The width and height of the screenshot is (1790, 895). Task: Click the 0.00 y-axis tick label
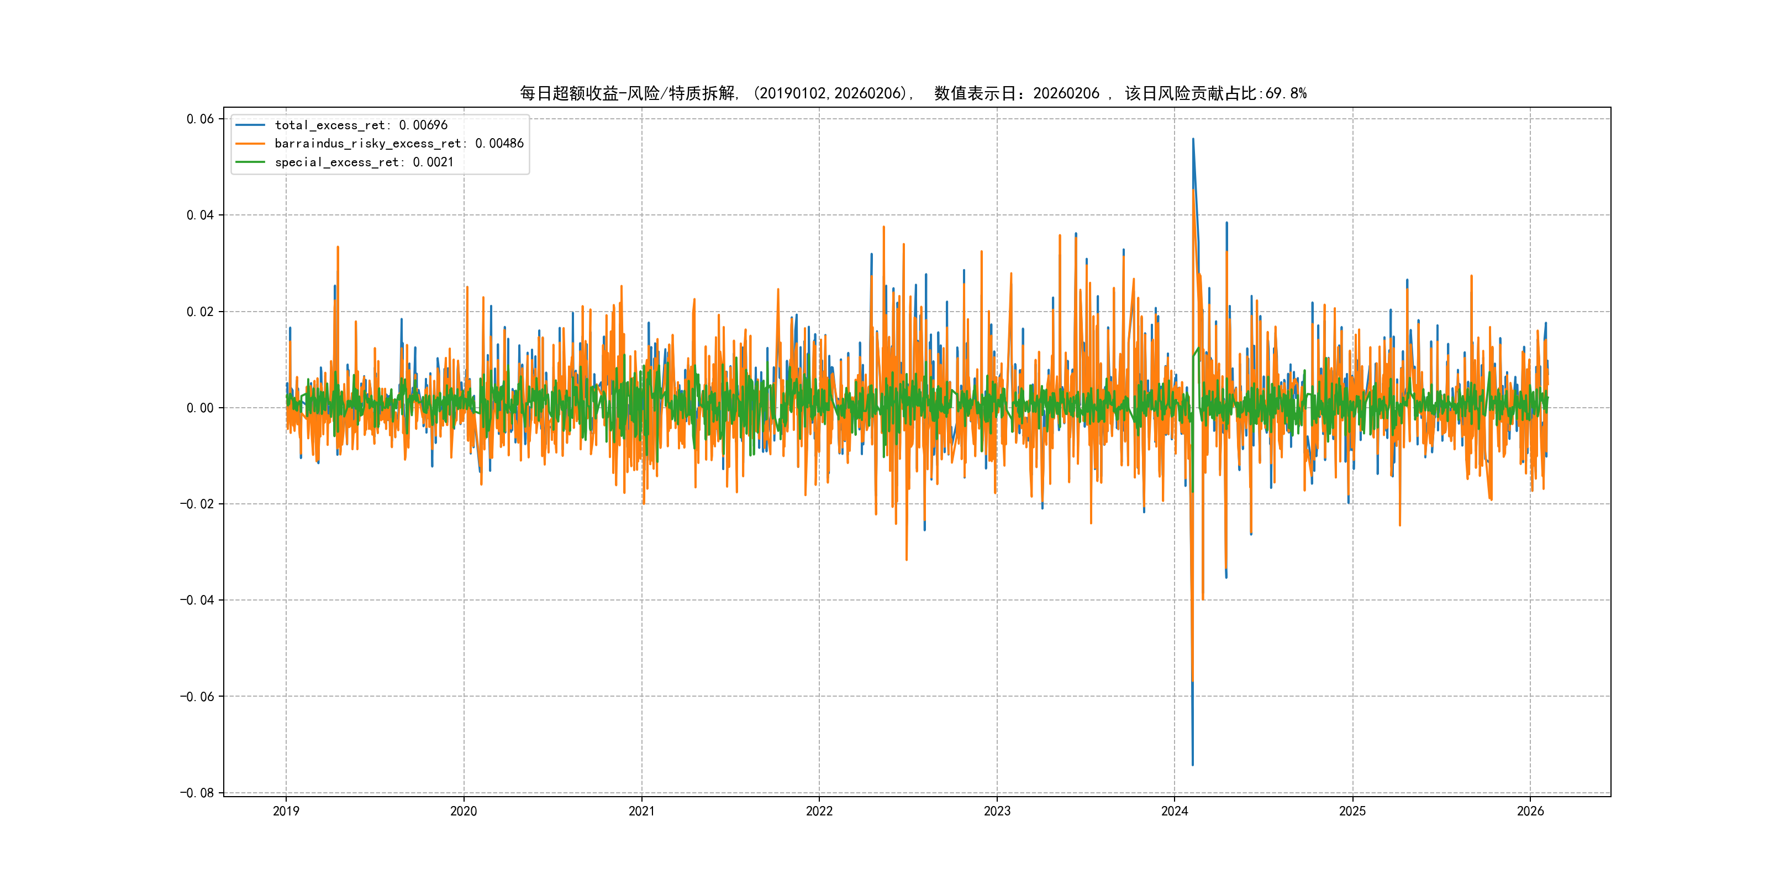point(199,408)
